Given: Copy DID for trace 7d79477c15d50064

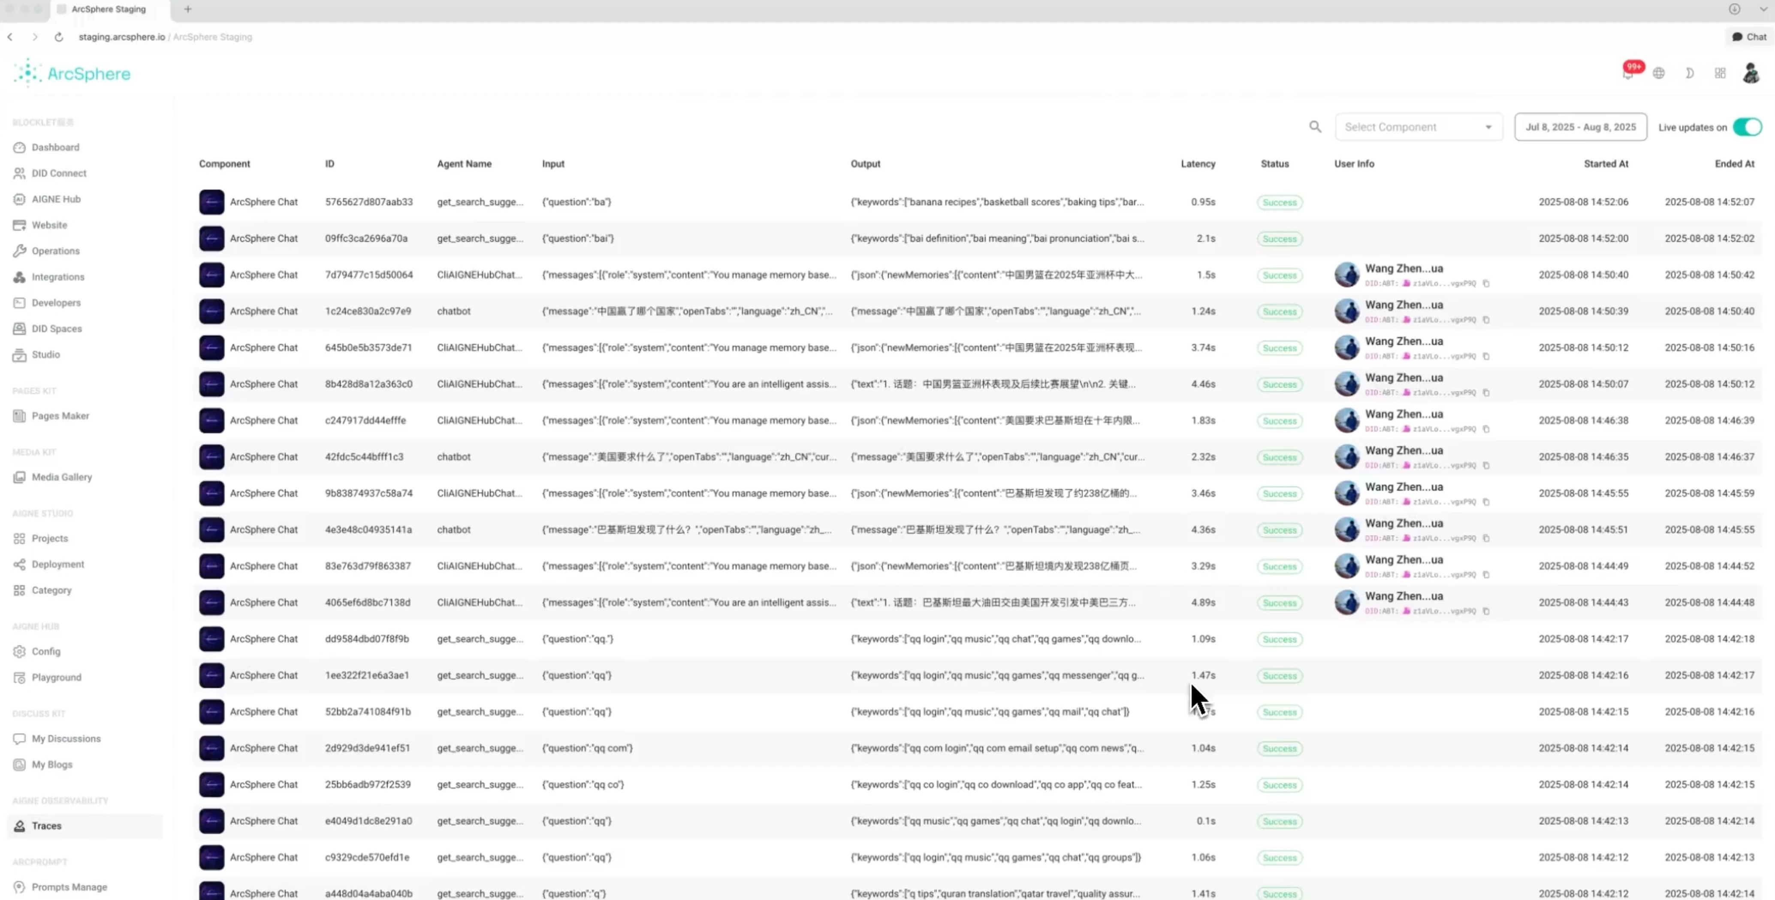Looking at the screenshot, I should point(1486,283).
